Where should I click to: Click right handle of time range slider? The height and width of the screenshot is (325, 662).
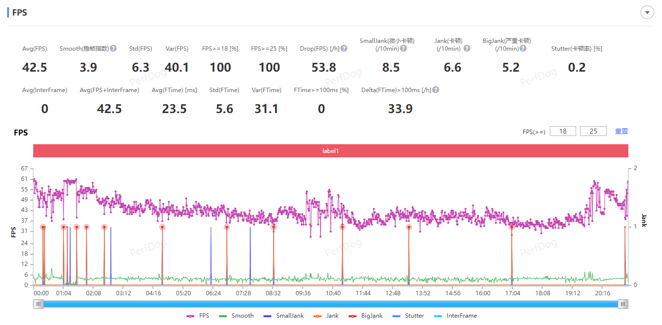coord(622,304)
